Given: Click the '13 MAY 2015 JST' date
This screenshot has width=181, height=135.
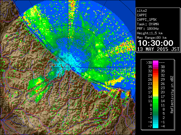Looking at the screenshot, I should point(158,49).
